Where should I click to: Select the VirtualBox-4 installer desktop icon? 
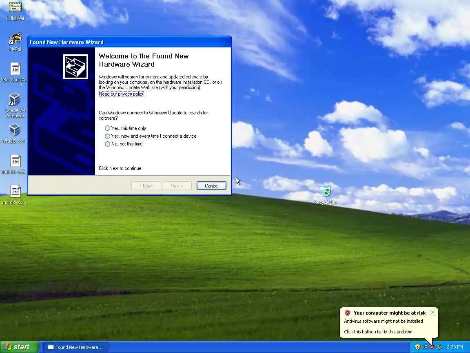pyautogui.click(x=14, y=134)
